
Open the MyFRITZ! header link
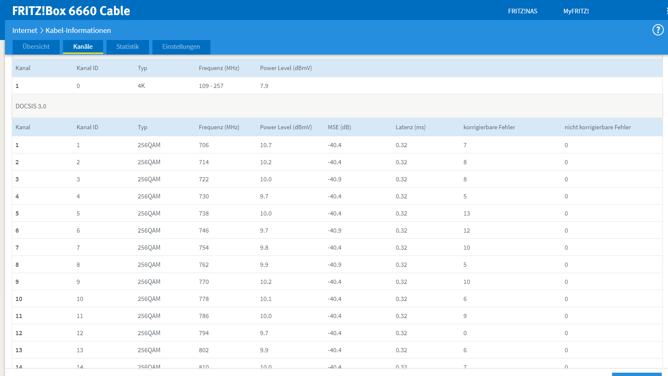click(576, 11)
